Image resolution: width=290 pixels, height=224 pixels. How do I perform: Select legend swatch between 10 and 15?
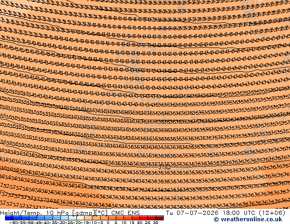(x=128, y=218)
